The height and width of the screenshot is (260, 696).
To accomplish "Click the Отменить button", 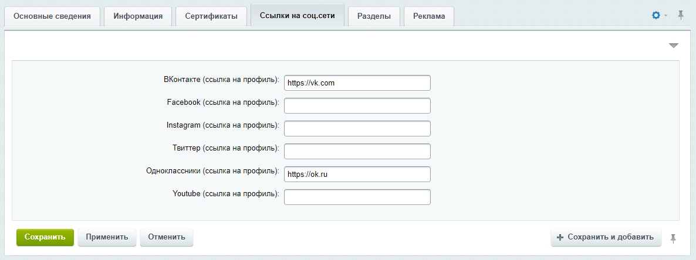I will pos(167,237).
